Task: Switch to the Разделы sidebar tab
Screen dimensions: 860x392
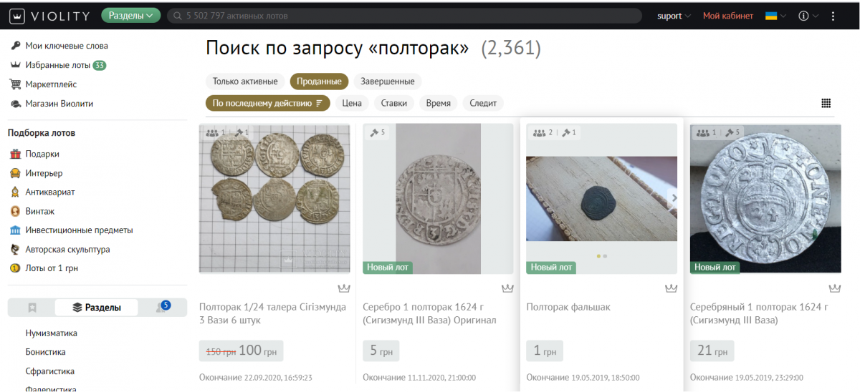Action: point(97,308)
